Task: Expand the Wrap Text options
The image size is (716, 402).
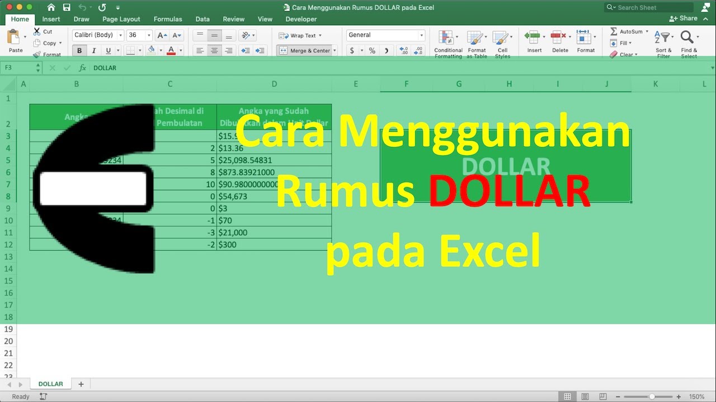Action: pyautogui.click(x=320, y=36)
